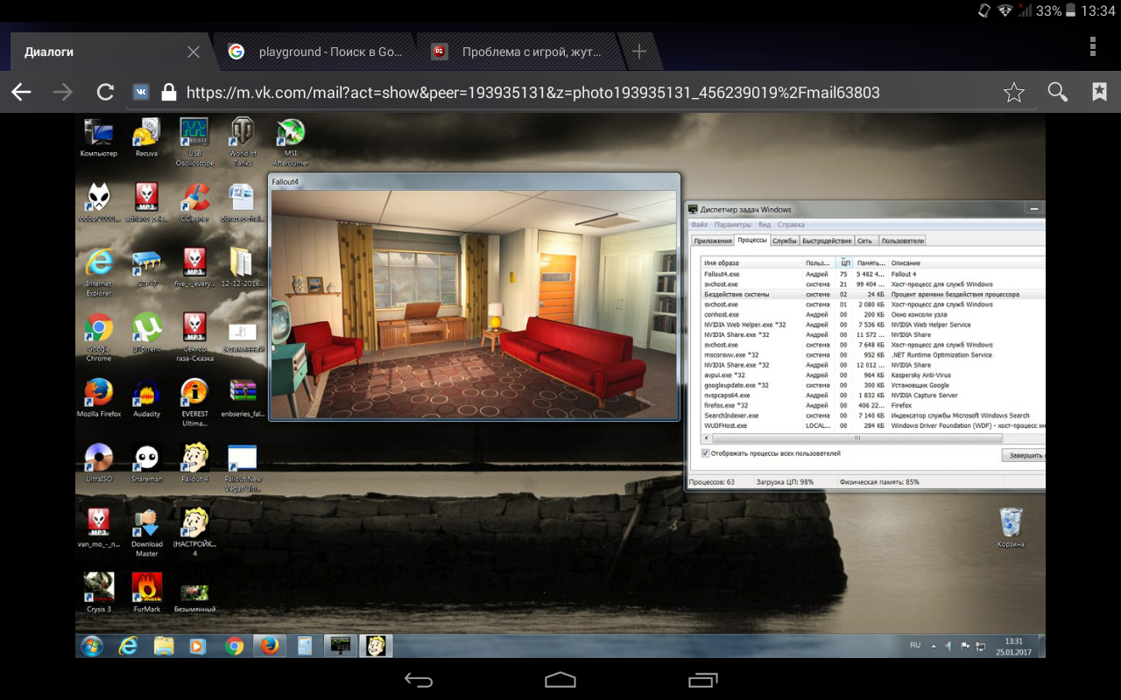Image resolution: width=1121 pixels, height=700 pixels.
Task: Open the browser three-dot menu
Action: pos(1093,46)
